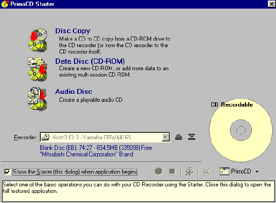Open the Data Disc (CD-ROM) heading link
Screen dimensions: 276x203
pyautogui.click(x=90, y=61)
